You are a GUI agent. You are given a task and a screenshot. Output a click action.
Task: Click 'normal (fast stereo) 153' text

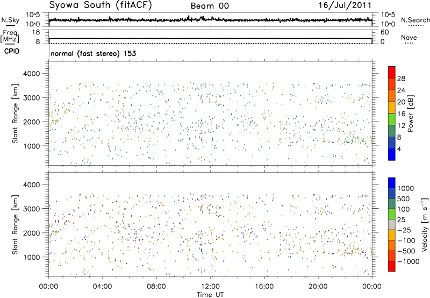93,53
